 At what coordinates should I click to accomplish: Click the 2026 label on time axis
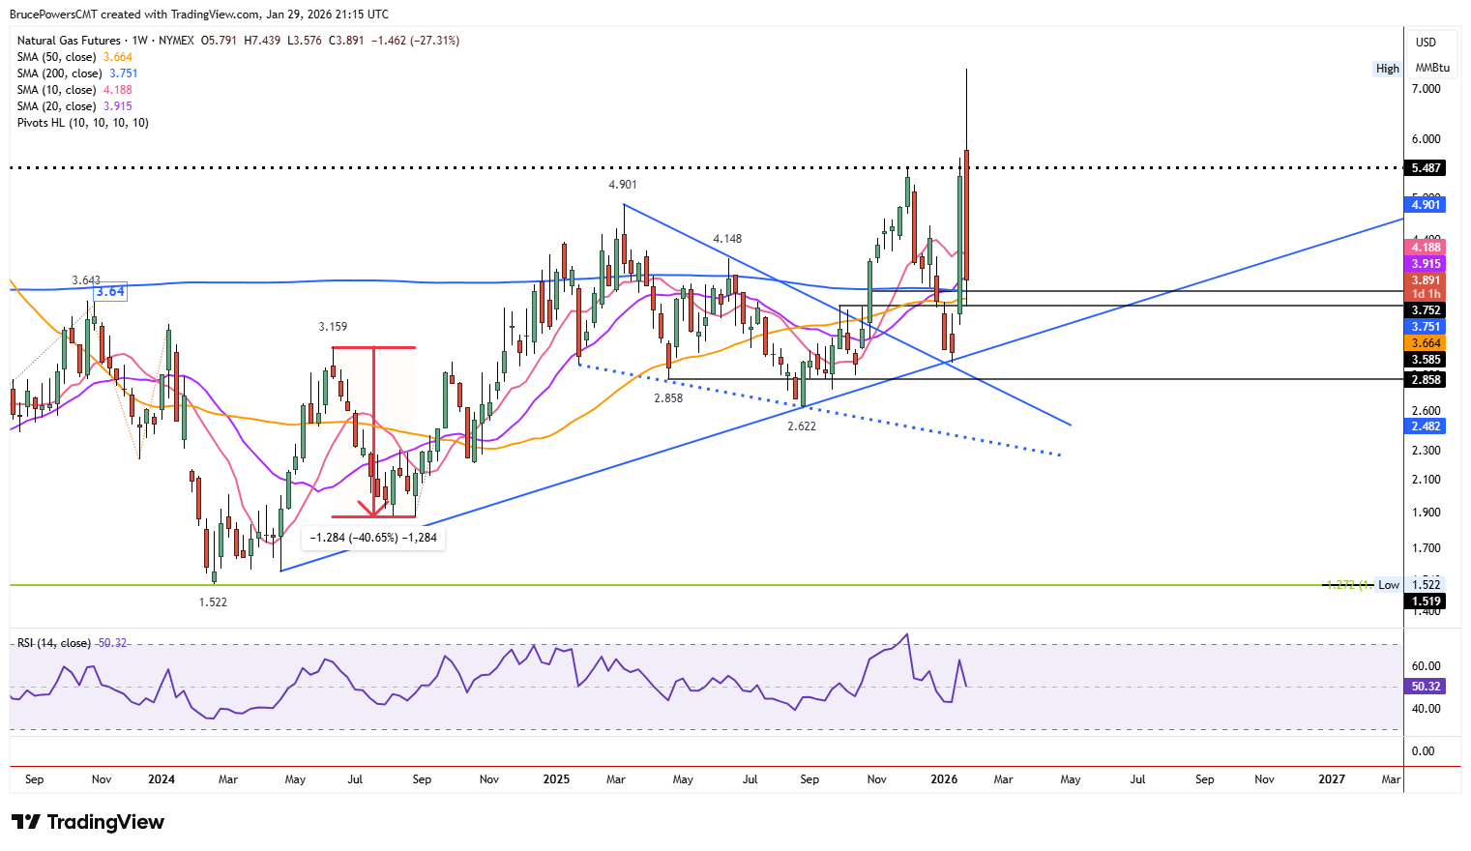[x=944, y=779]
